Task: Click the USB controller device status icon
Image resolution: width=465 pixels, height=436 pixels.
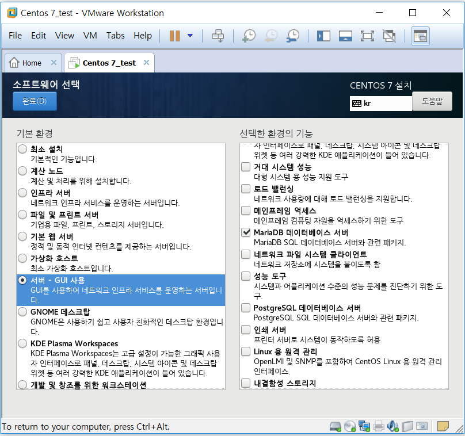Action: point(407,427)
